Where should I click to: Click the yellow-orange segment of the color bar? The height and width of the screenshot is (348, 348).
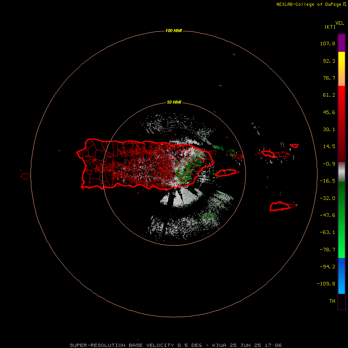click(x=341, y=69)
